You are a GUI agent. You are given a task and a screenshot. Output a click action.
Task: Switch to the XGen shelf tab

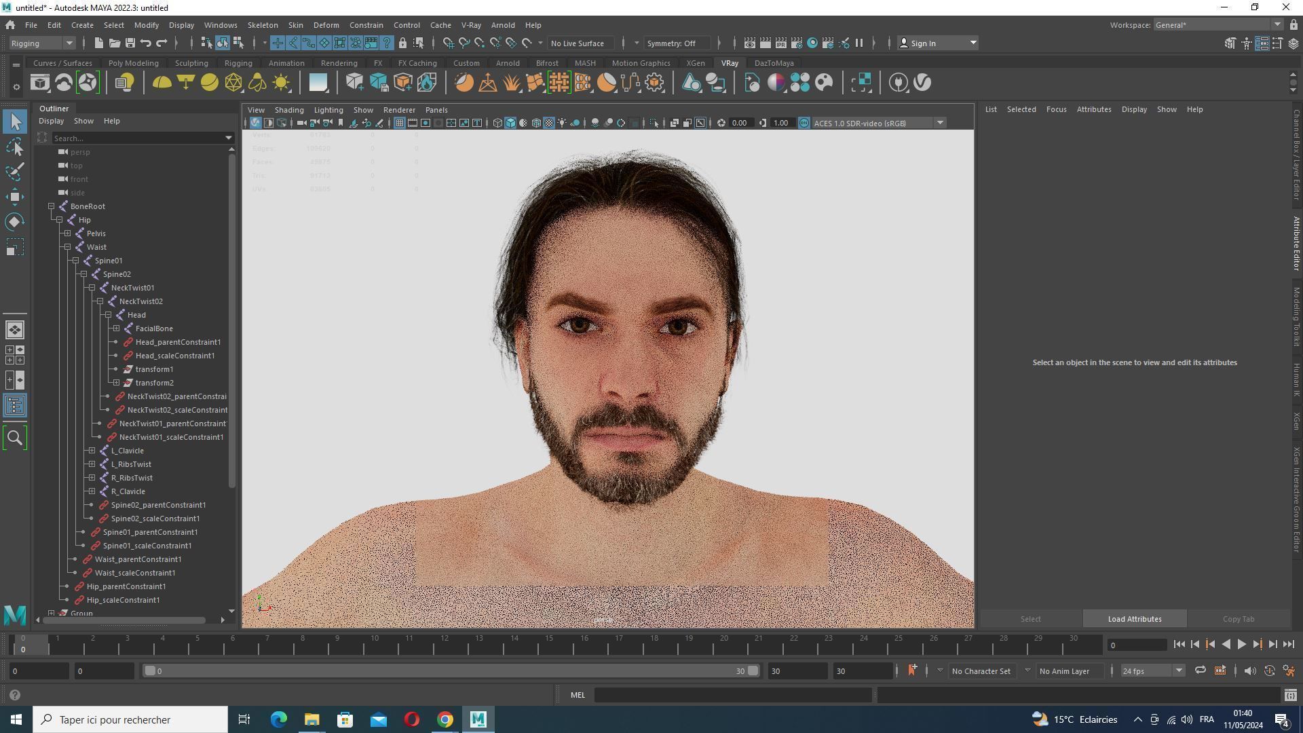click(695, 63)
